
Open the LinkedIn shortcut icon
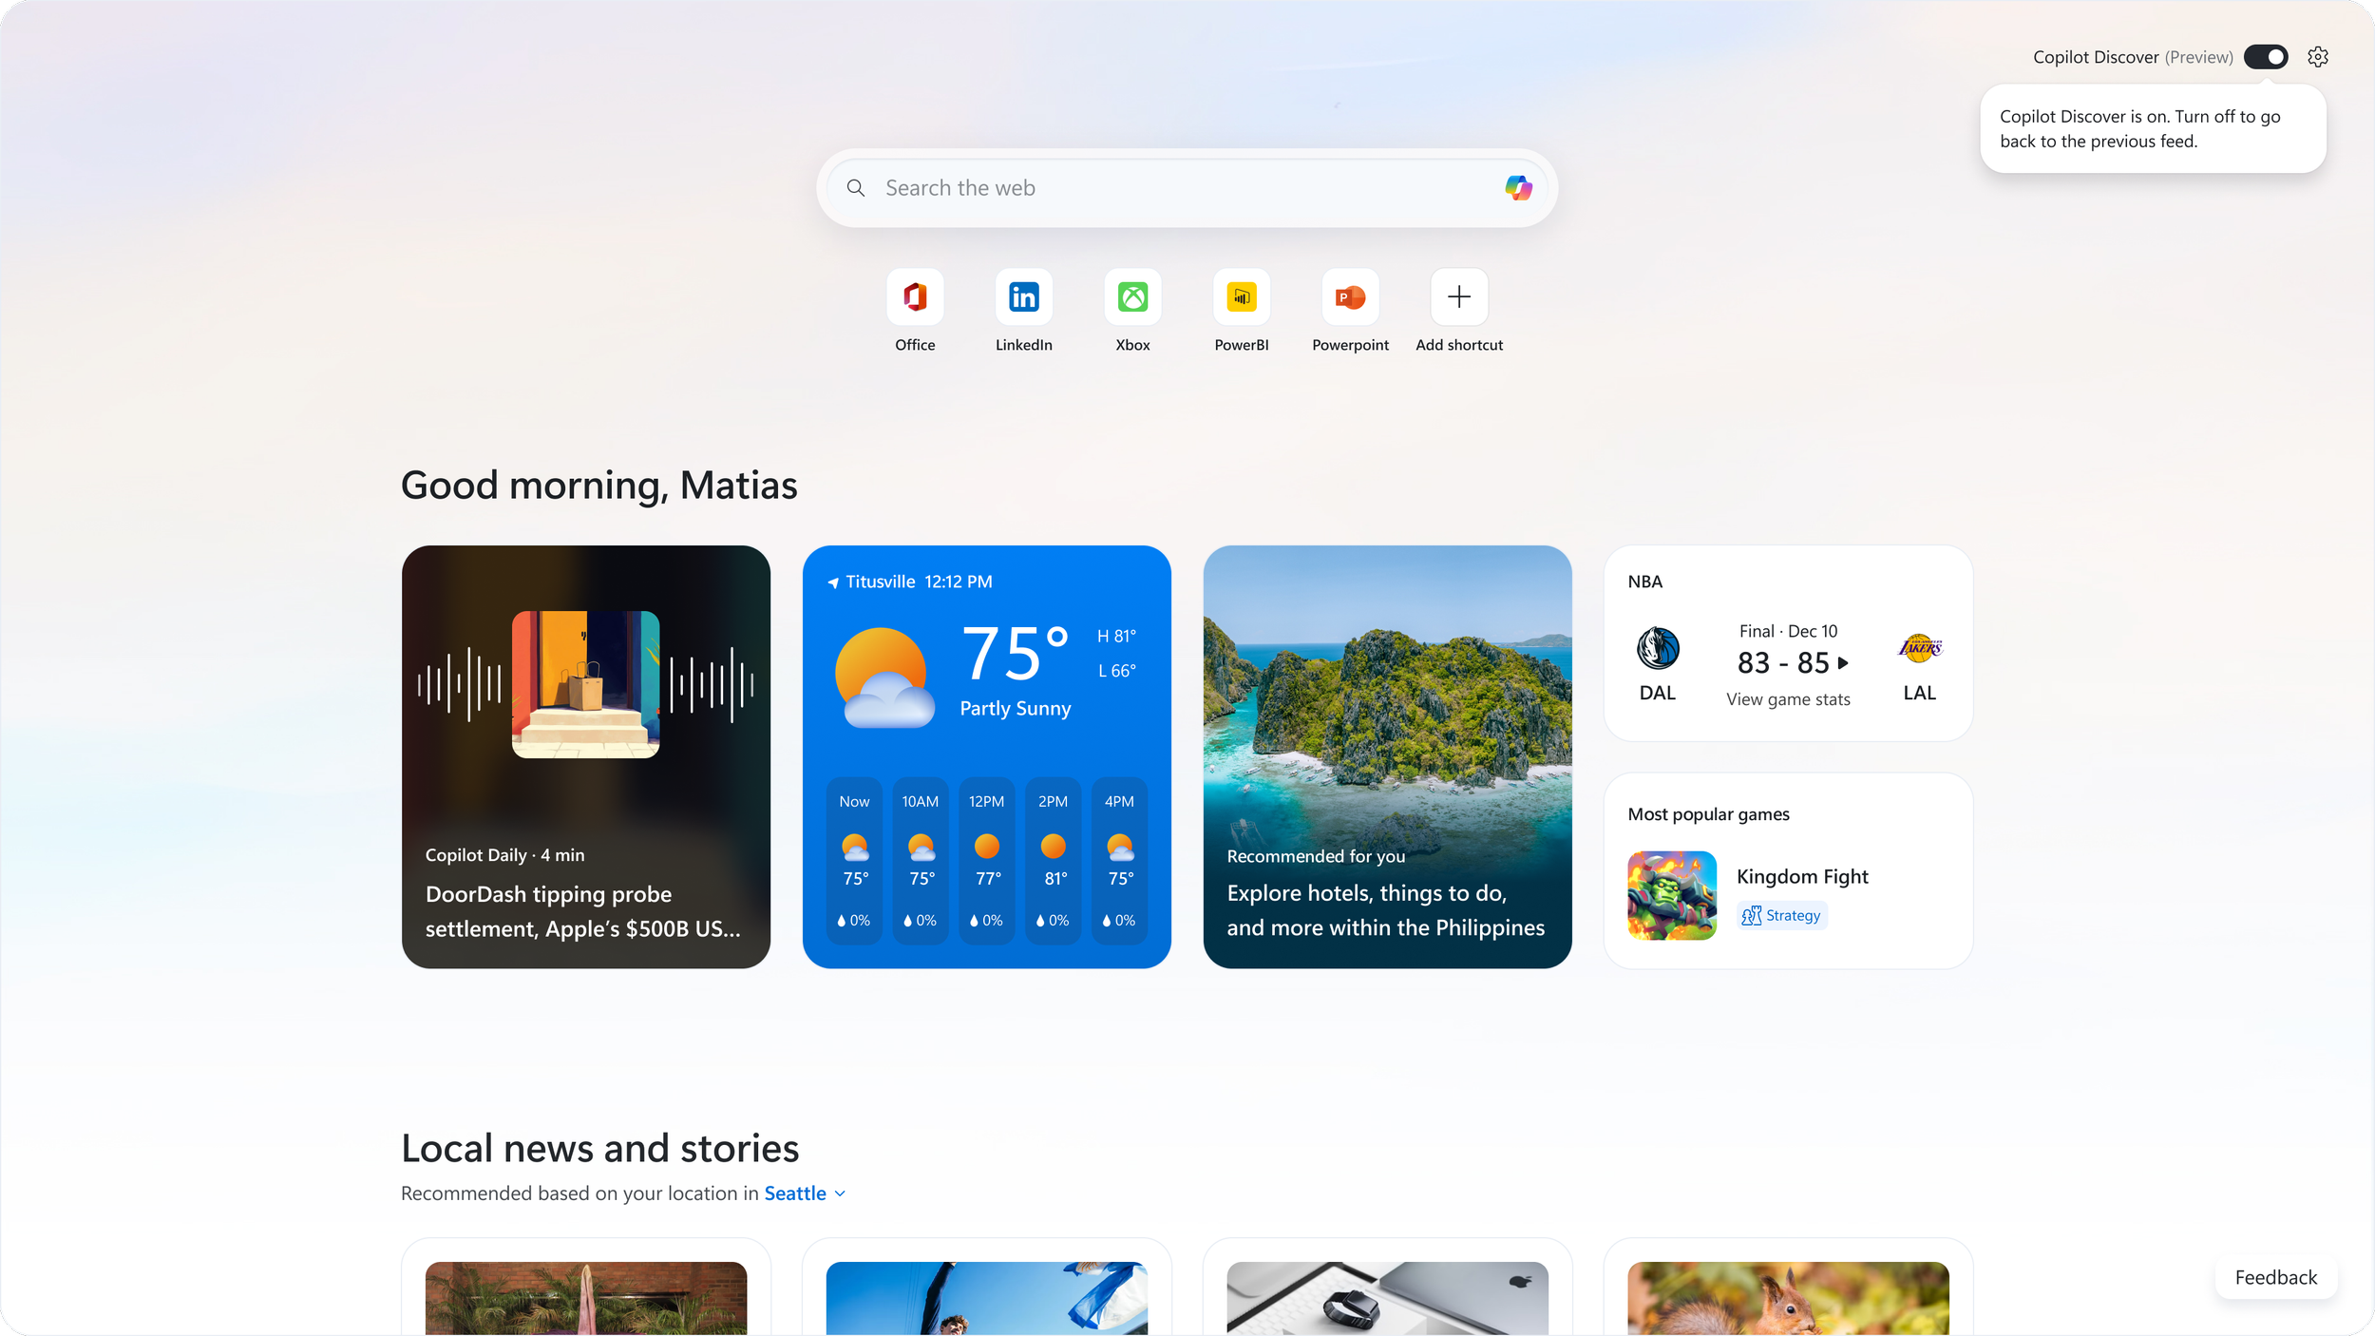[1023, 297]
